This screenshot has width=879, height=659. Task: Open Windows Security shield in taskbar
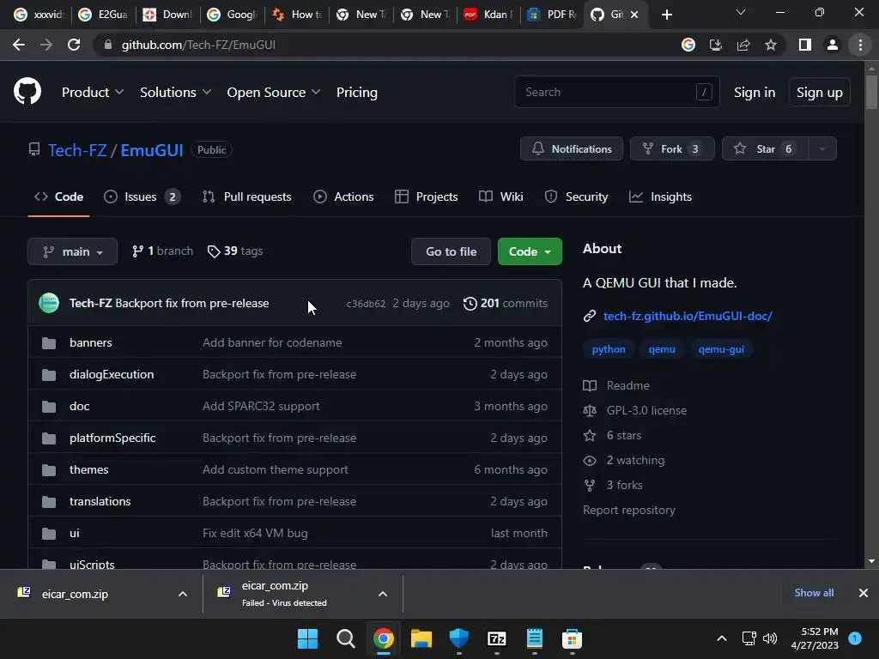(458, 638)
